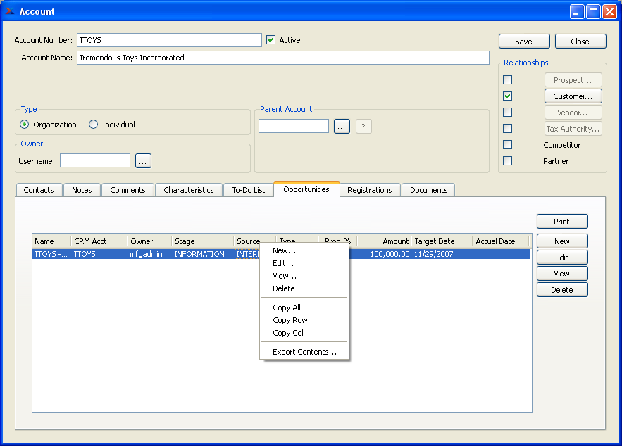The width and height of the screenshot is (622, 446).
Task: Open Parent Account lookup ellipsis button
Action: pos(342,127)
